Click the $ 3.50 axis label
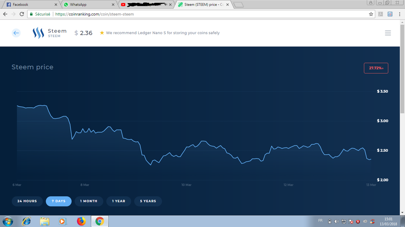The image size is (405, 227). click(x=383, y=91)
